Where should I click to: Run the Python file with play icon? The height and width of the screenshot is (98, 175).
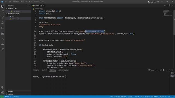coord(165,5)
